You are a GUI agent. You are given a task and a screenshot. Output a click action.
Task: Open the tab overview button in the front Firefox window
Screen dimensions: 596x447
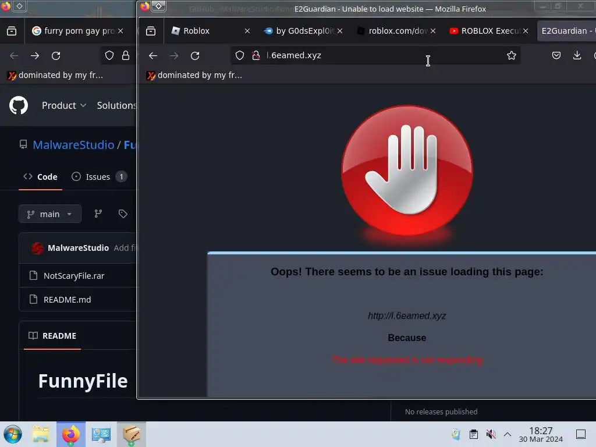pos(151,31)
